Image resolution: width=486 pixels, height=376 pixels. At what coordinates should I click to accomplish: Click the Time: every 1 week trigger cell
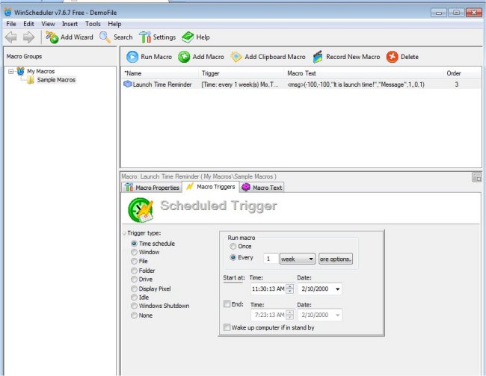coord(240,84)
